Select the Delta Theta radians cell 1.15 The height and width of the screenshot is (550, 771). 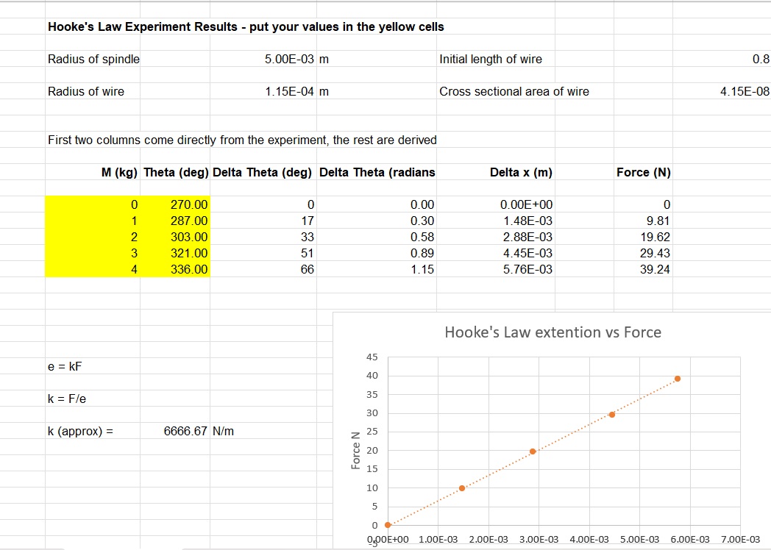click(x=422, y=269)
